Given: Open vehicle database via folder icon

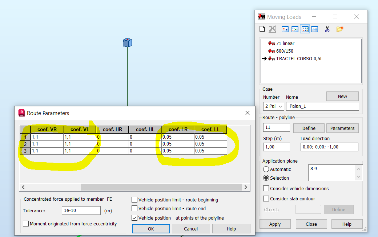Looking at the screenshot, I should tap(339, 29).
